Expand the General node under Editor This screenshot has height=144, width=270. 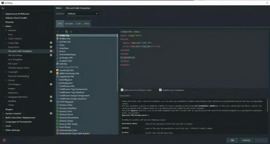point(6,30)
